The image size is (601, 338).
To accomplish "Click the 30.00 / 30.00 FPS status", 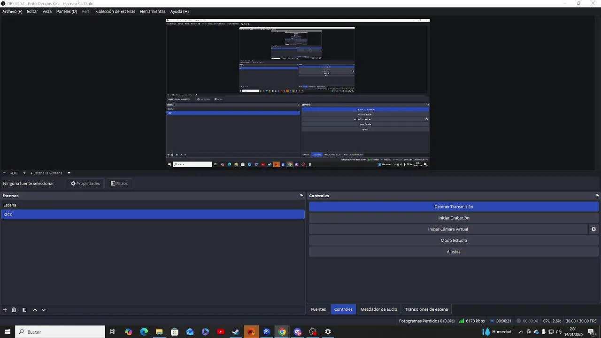I will pos(582,321).
